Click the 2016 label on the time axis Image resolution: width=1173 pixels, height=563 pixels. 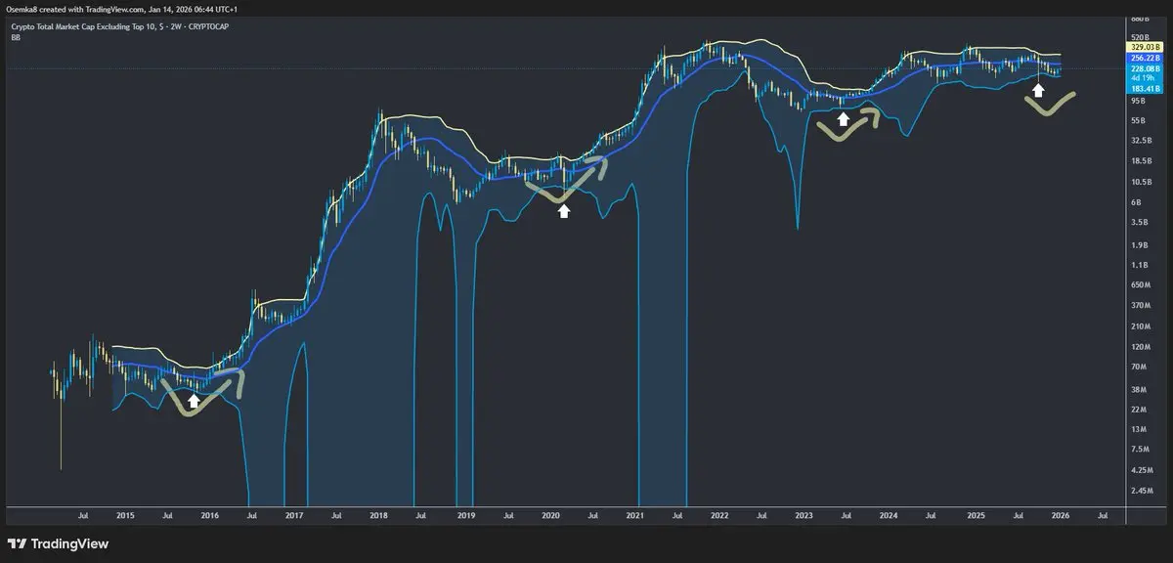(209, 513)
